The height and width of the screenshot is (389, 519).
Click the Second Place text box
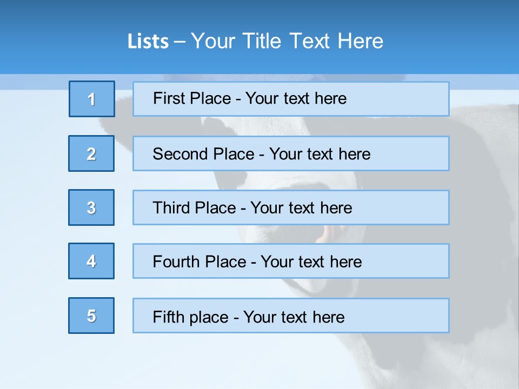(x=291, y=153)
